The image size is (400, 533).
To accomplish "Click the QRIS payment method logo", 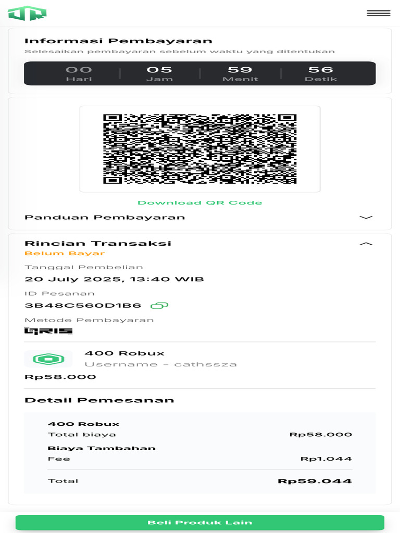I will click(48, 331).
